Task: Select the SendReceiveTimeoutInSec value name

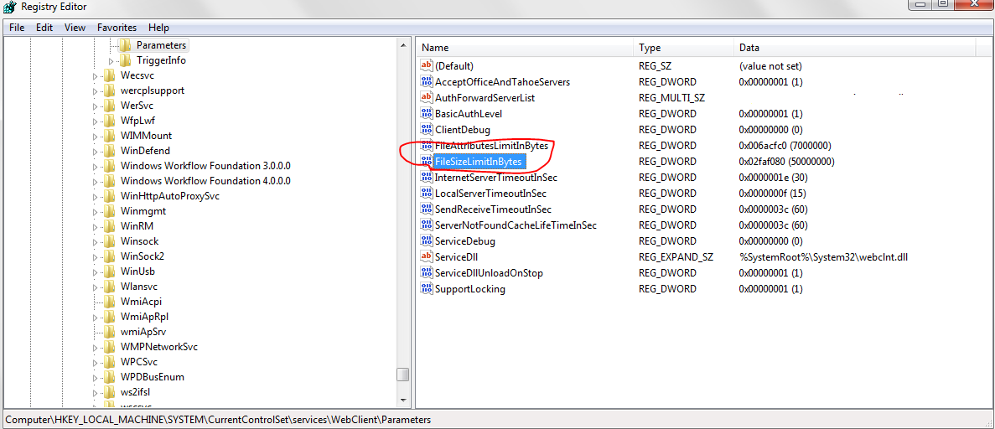Action: pos(493,209)
